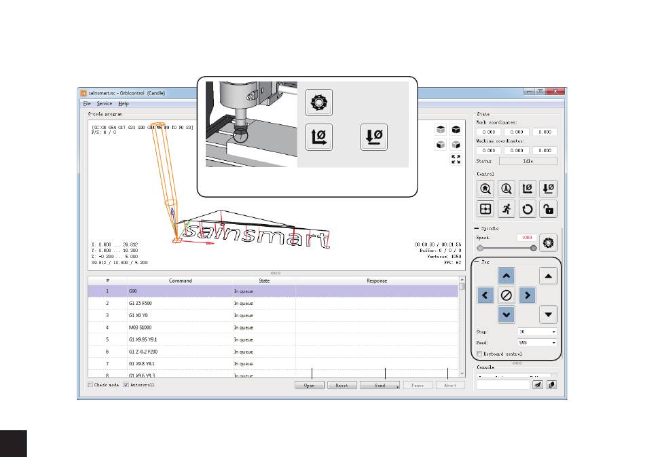The height and width of the screenshot is (457, 645).
Task: Click the Open button
Action: pos(310,386)
